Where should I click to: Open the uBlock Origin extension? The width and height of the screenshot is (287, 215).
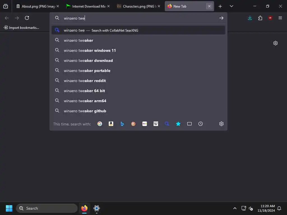[x=270, y=18]
